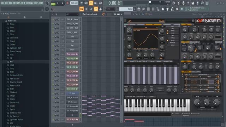Image resolution: width=226 pixels, height=127 pixels.
Task: Select the Snare channel button
Action: 72,50
